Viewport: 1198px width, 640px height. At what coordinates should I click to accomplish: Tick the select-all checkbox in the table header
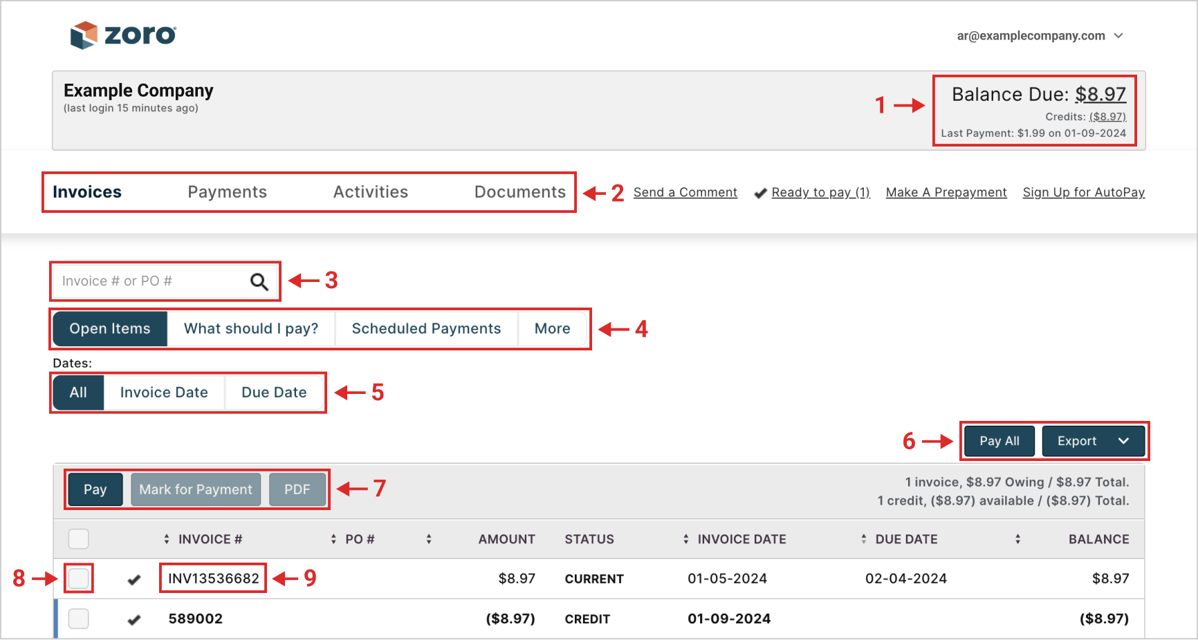79,539
